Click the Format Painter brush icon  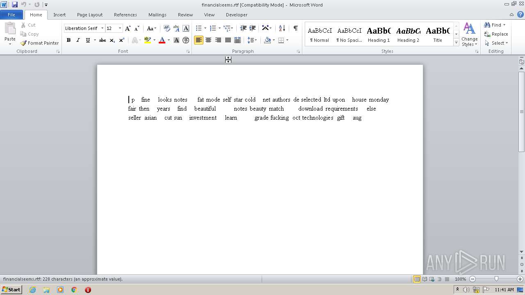(x=23, y=43)
